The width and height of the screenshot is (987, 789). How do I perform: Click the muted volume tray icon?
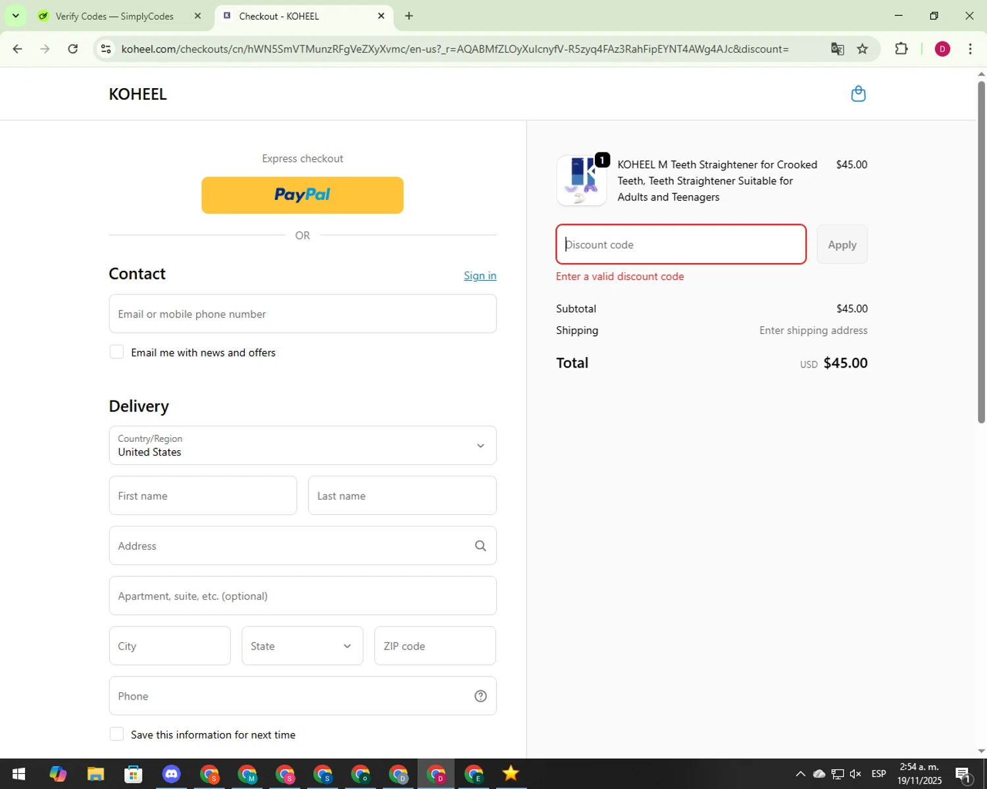click(855, 774)
